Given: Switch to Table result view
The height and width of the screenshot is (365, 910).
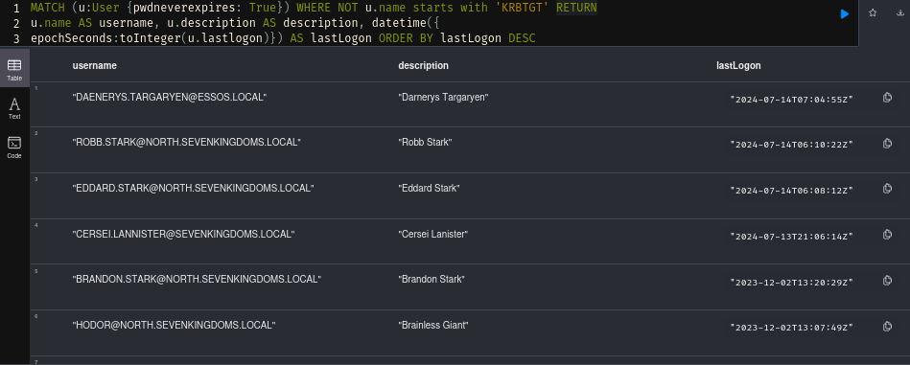Looking at the screenshot, I should point(14,70).
